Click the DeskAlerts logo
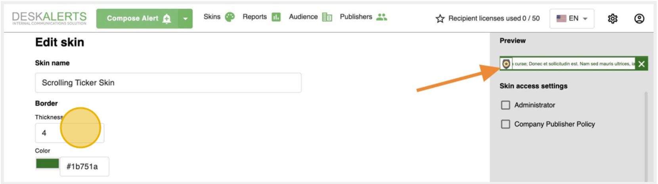This screenshot has height=184, width=658. click(49, 18)
